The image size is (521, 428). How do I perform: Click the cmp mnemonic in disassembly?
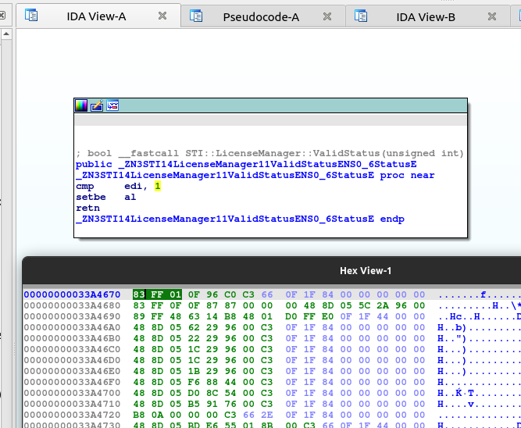[84, 186]
